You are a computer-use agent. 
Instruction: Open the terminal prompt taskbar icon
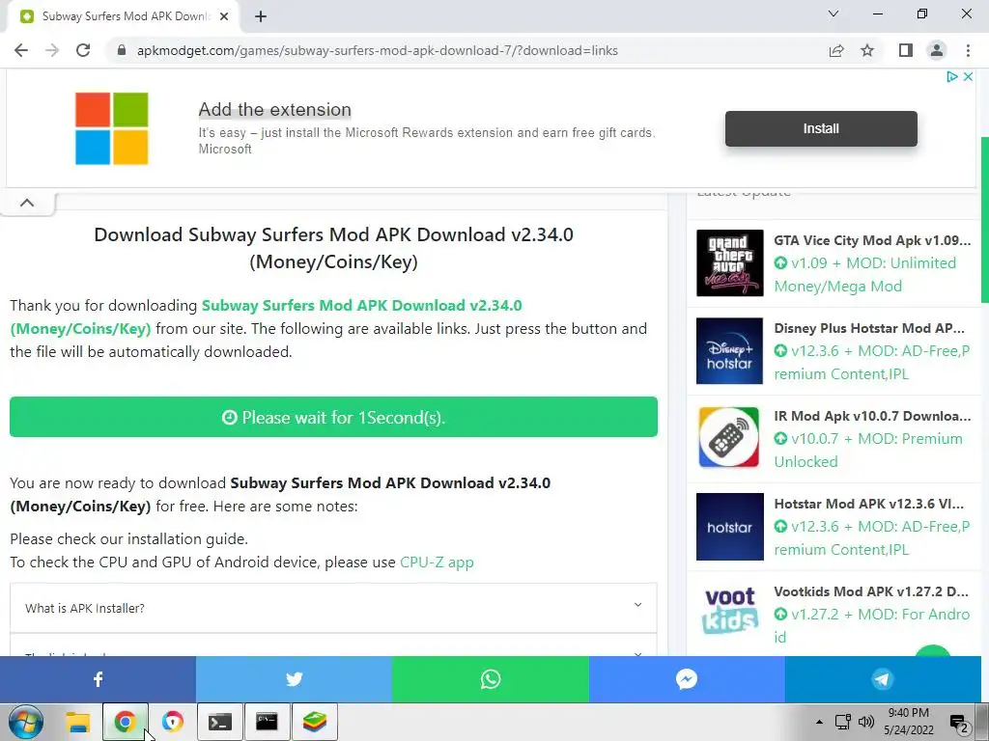(219, 722)
